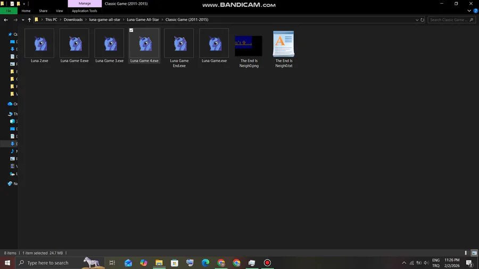
Task: Switch to the Details view layout
Action: pyautogui.click(x=467, y=253)
